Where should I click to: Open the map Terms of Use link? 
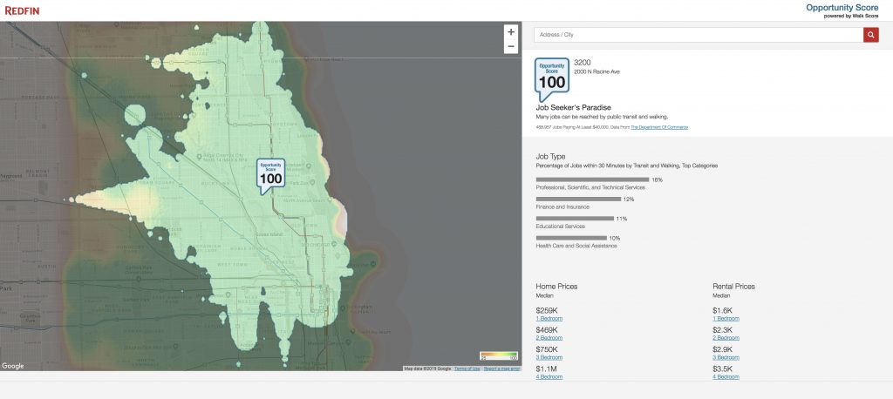(x=467, y=369)
